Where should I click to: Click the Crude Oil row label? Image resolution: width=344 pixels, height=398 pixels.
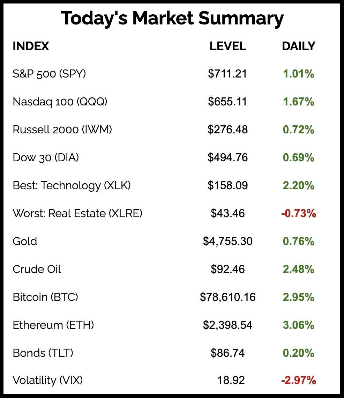point(37,269)
